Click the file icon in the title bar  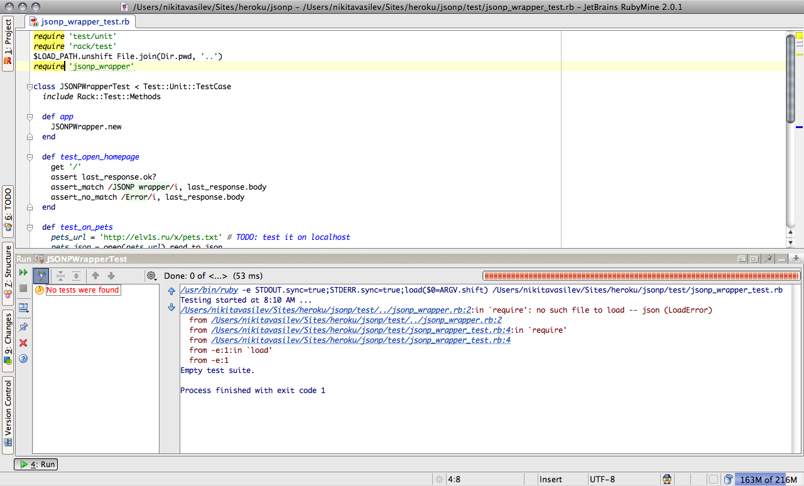[124, 8]
